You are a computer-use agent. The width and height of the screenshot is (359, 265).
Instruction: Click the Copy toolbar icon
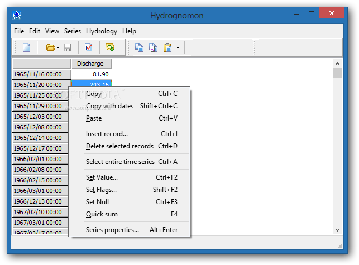coord(139,47)
